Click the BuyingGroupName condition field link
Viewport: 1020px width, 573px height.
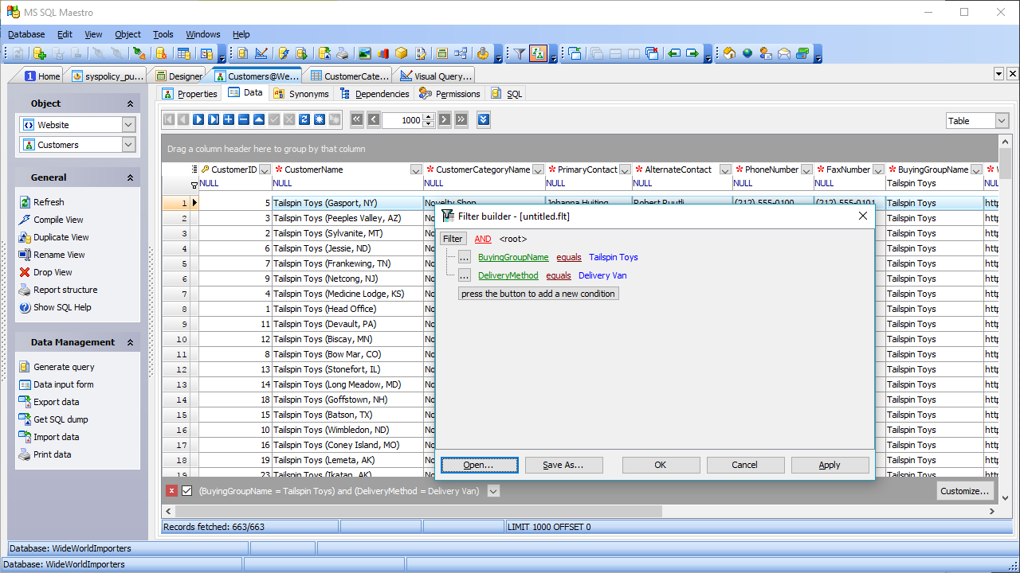(513, 257)
